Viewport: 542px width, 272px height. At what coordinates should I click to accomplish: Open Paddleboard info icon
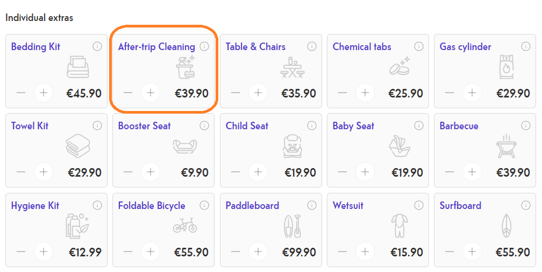tap(312, 205)
